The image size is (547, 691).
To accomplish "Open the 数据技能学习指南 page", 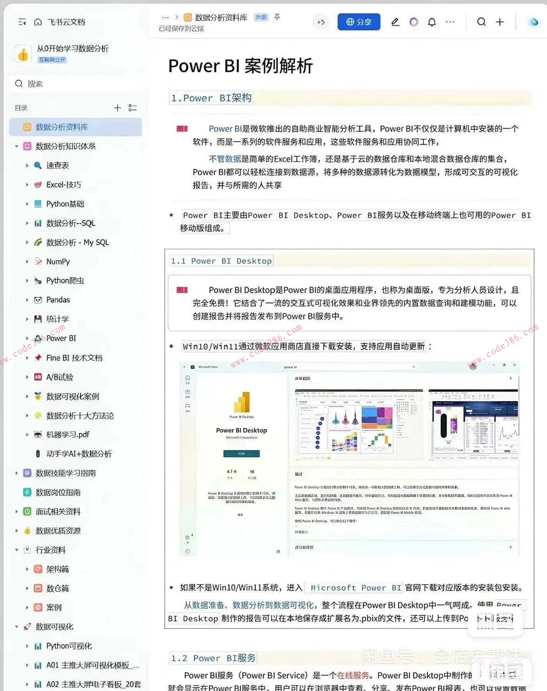I will coord(66,473).
